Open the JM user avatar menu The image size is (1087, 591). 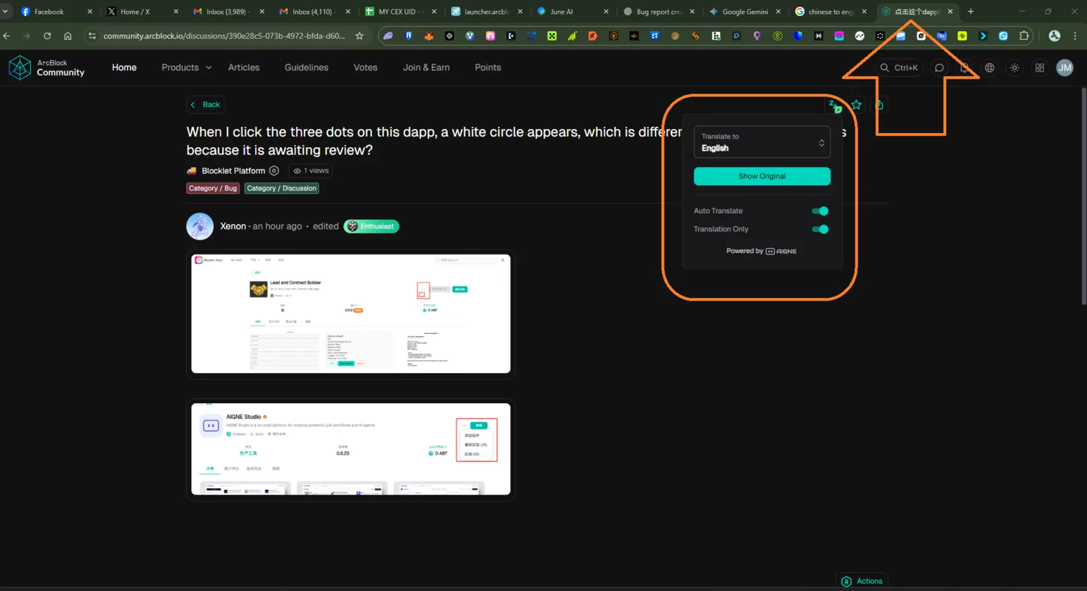coord(1065,68)
